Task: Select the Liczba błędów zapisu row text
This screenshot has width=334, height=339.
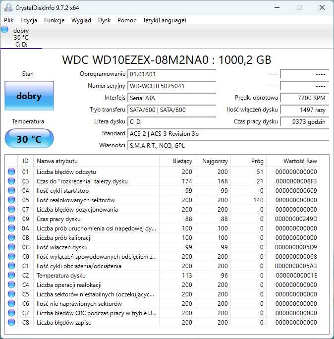Action: tap(64, 323)
